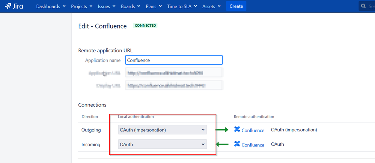Image resolution: width=375 pixels, height=163 pixels.
Task: Click remote 'OAuth' text in Incoming row
Action: pos(277,144)
